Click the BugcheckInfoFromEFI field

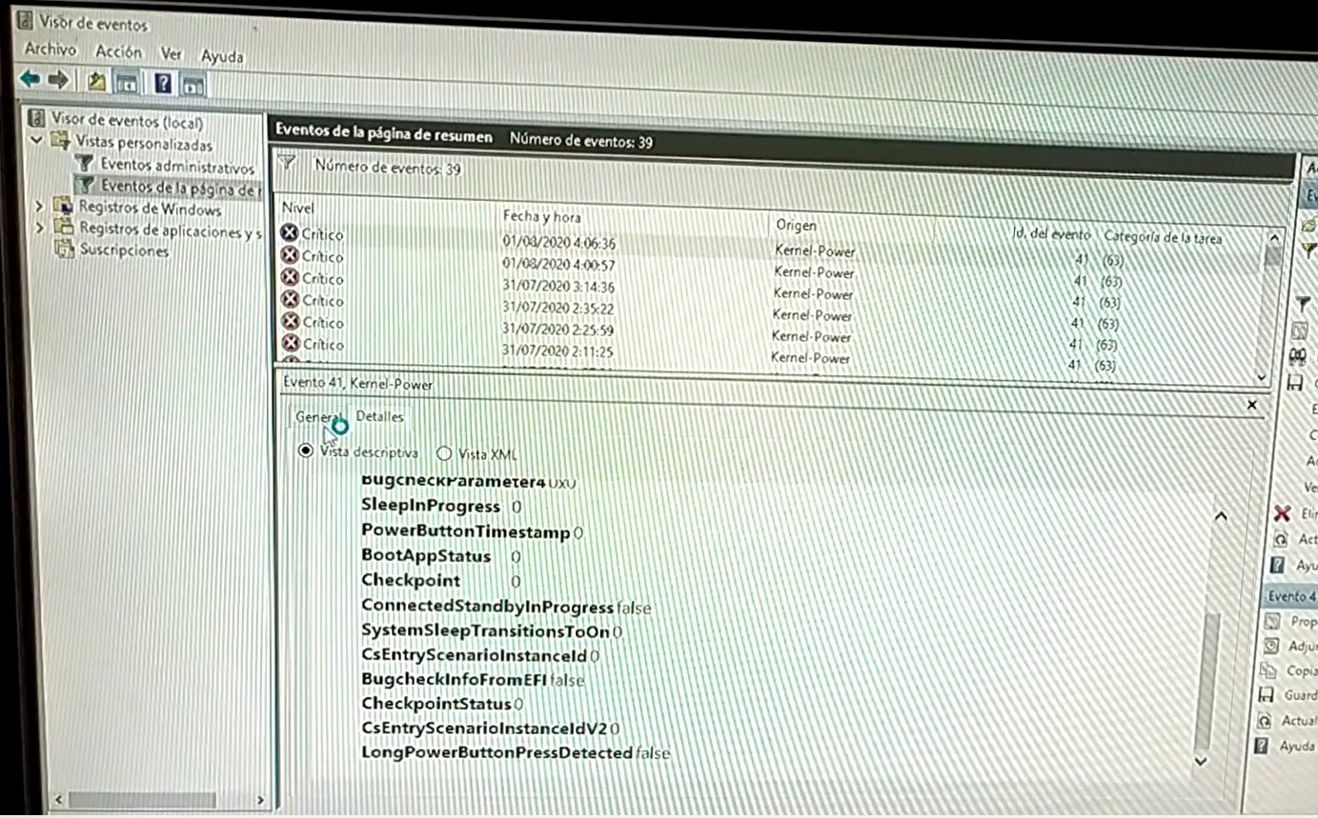pyautogui.click(x=473, y=680)
